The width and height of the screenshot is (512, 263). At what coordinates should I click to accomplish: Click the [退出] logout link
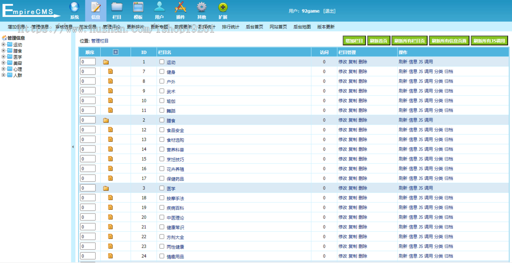[329, 11]
